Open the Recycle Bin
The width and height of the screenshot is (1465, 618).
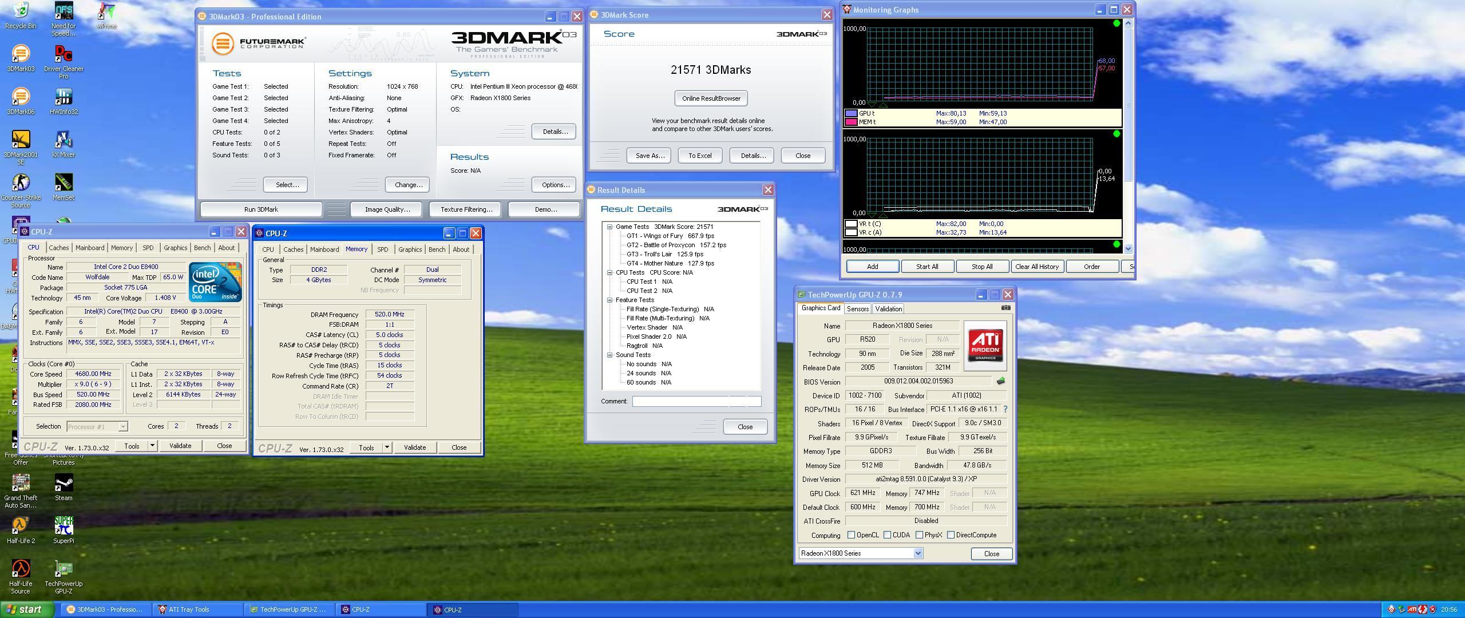pos(21,15)
